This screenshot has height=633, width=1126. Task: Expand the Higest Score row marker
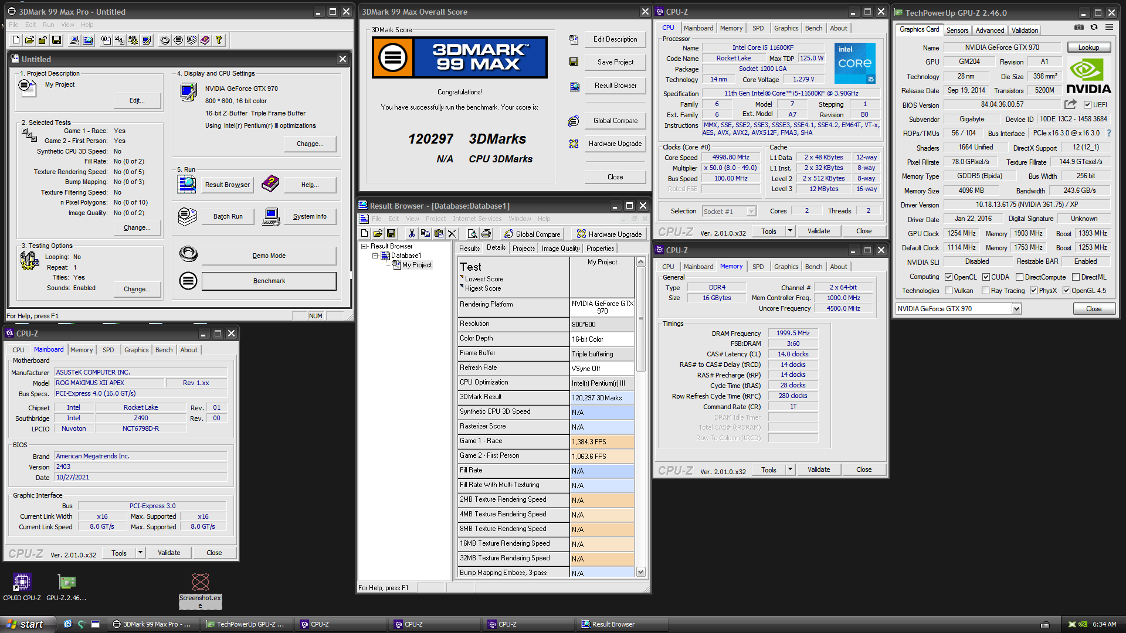[x=462, y=287]
